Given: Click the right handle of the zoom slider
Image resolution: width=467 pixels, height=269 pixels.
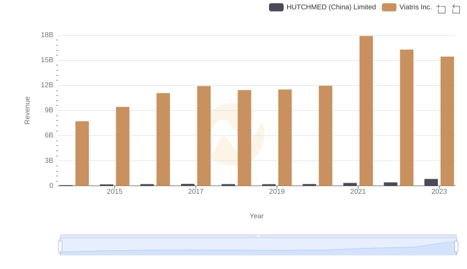Looking at the screenshot, I should coord(456,247).
